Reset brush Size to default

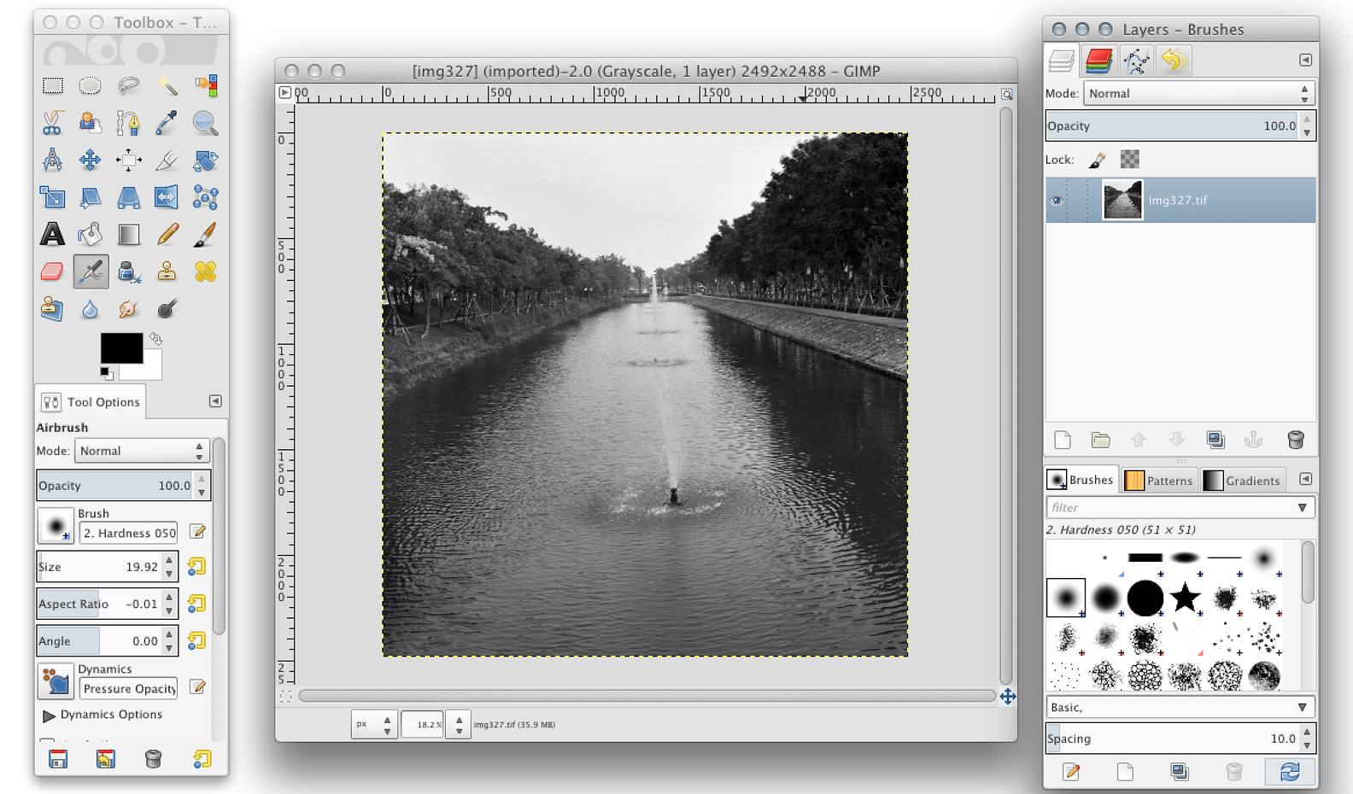pyautogui.click(x=196, y=567)
